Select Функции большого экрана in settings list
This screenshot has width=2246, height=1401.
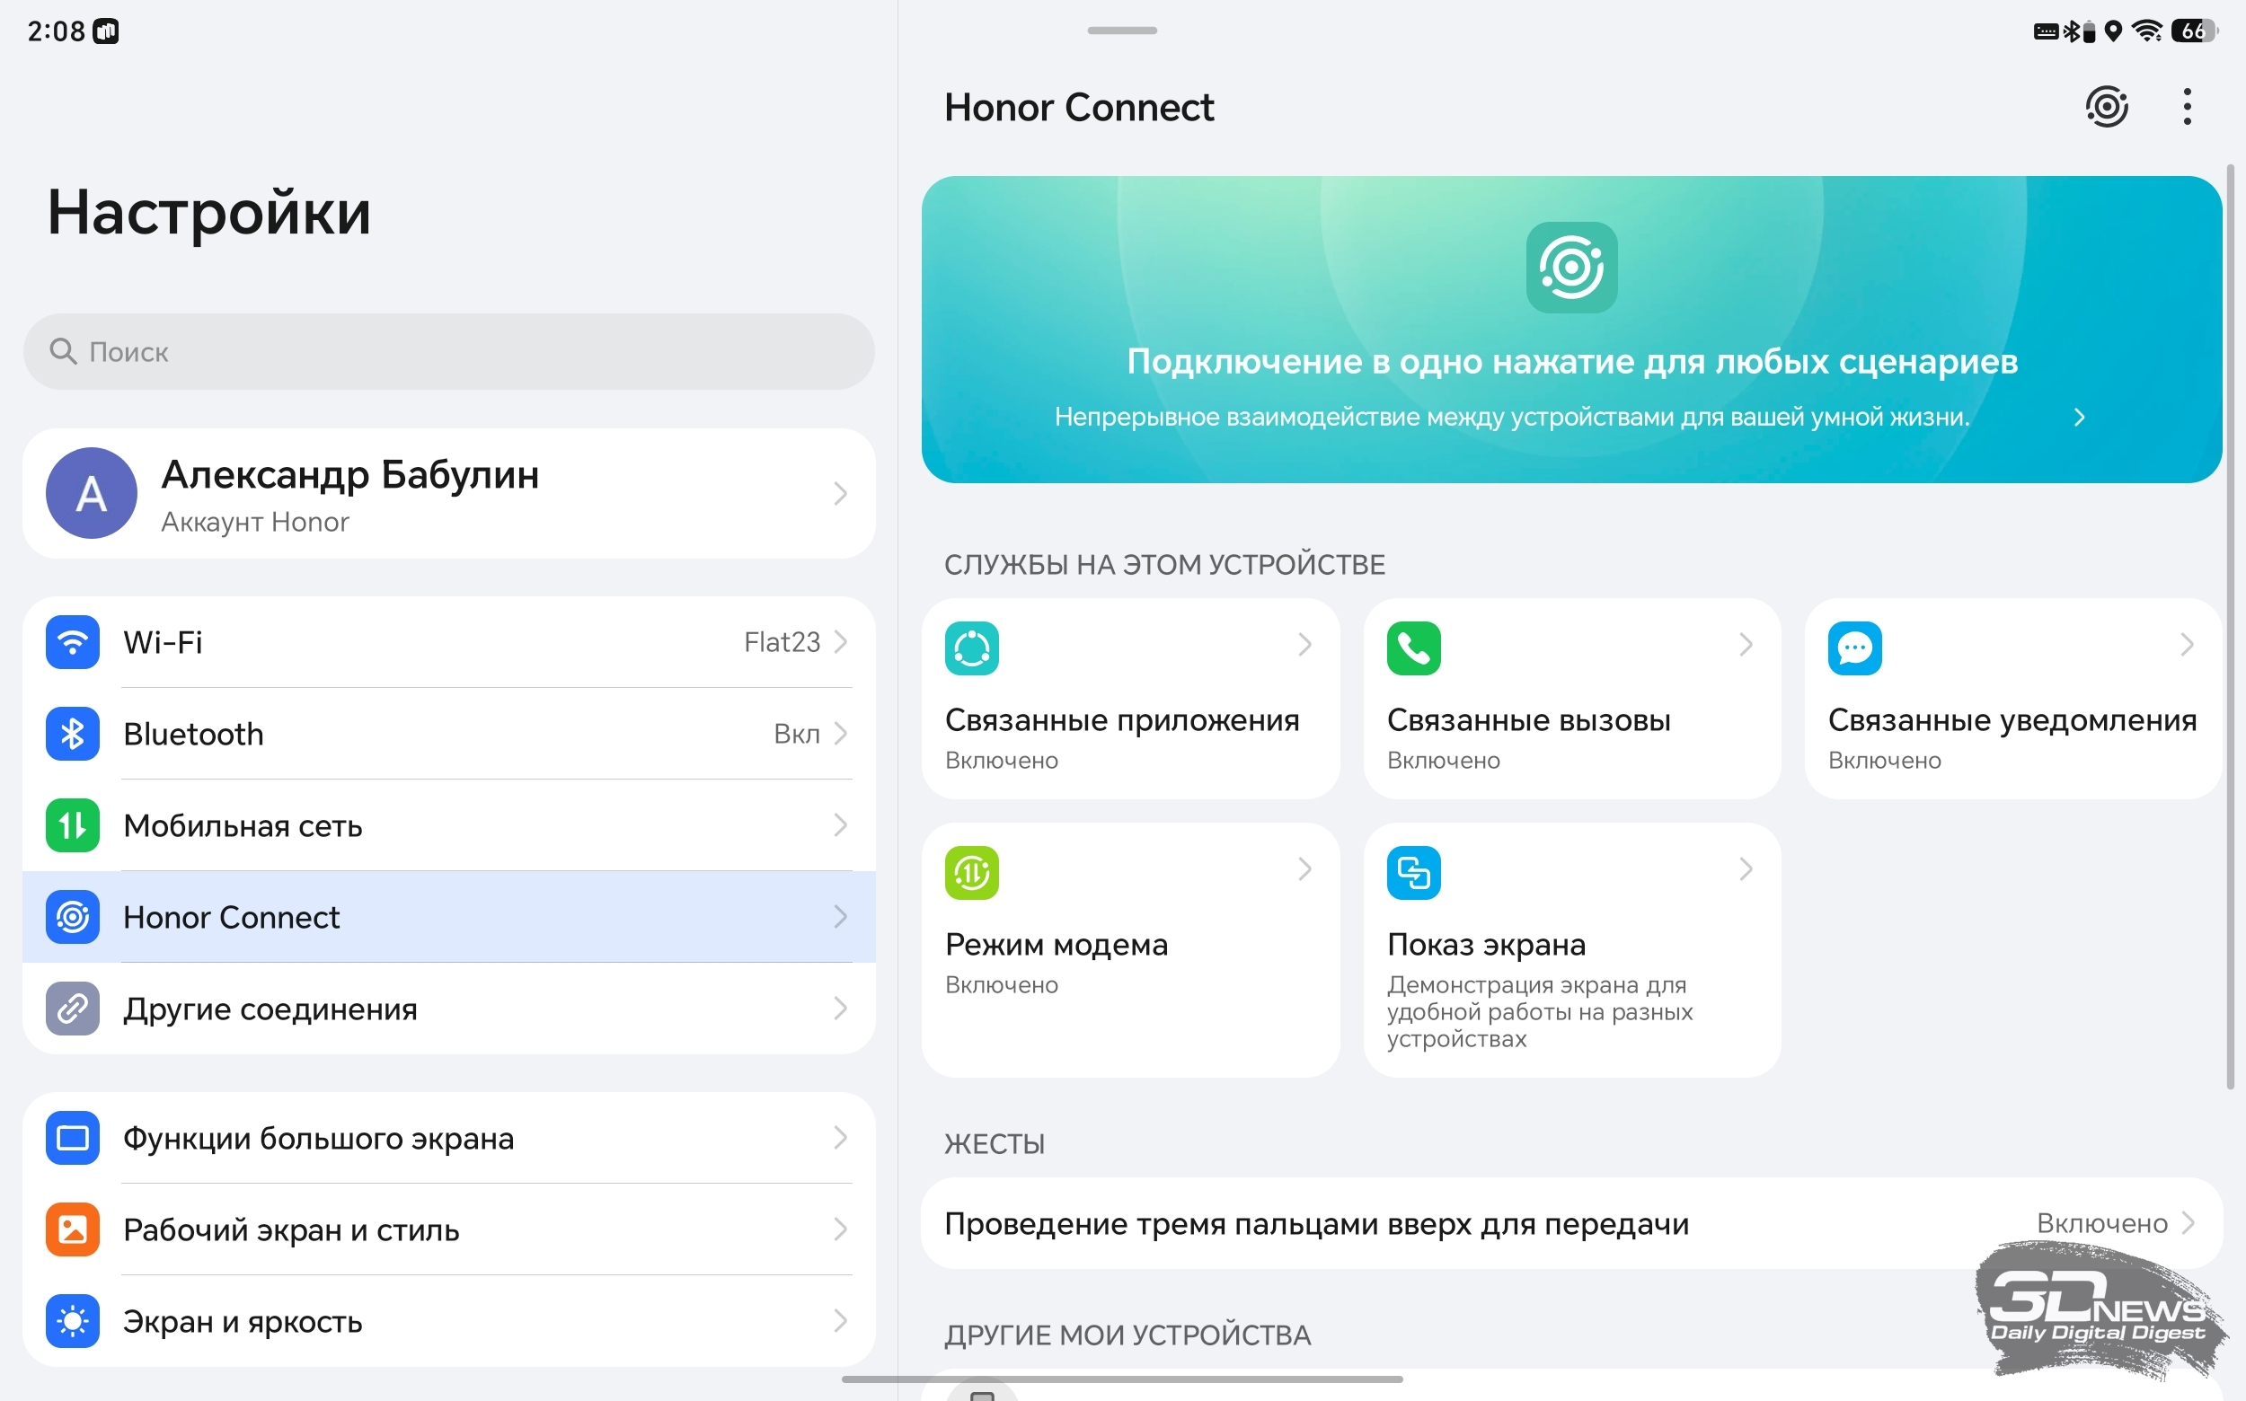coord(448,1137)
